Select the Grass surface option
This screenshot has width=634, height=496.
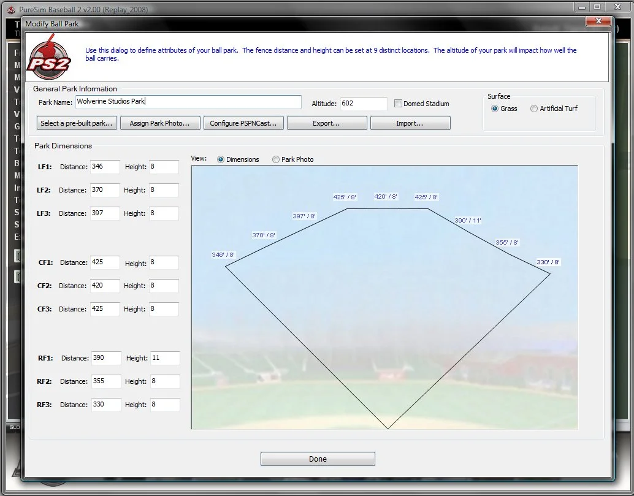pyautogui.click(x=493, y=109)
